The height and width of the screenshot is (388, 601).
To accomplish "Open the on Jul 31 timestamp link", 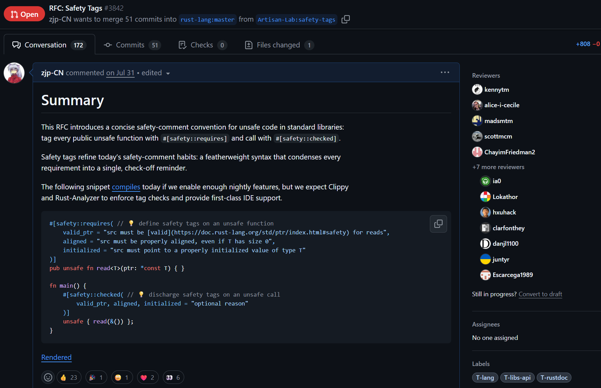I will tap(120, 73).
